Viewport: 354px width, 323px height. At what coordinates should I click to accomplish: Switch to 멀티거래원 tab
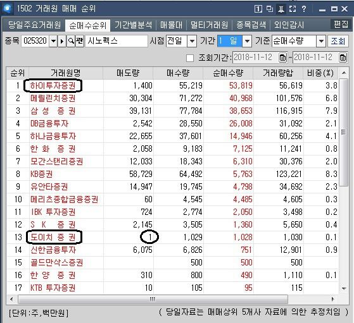tap(209, 25)
